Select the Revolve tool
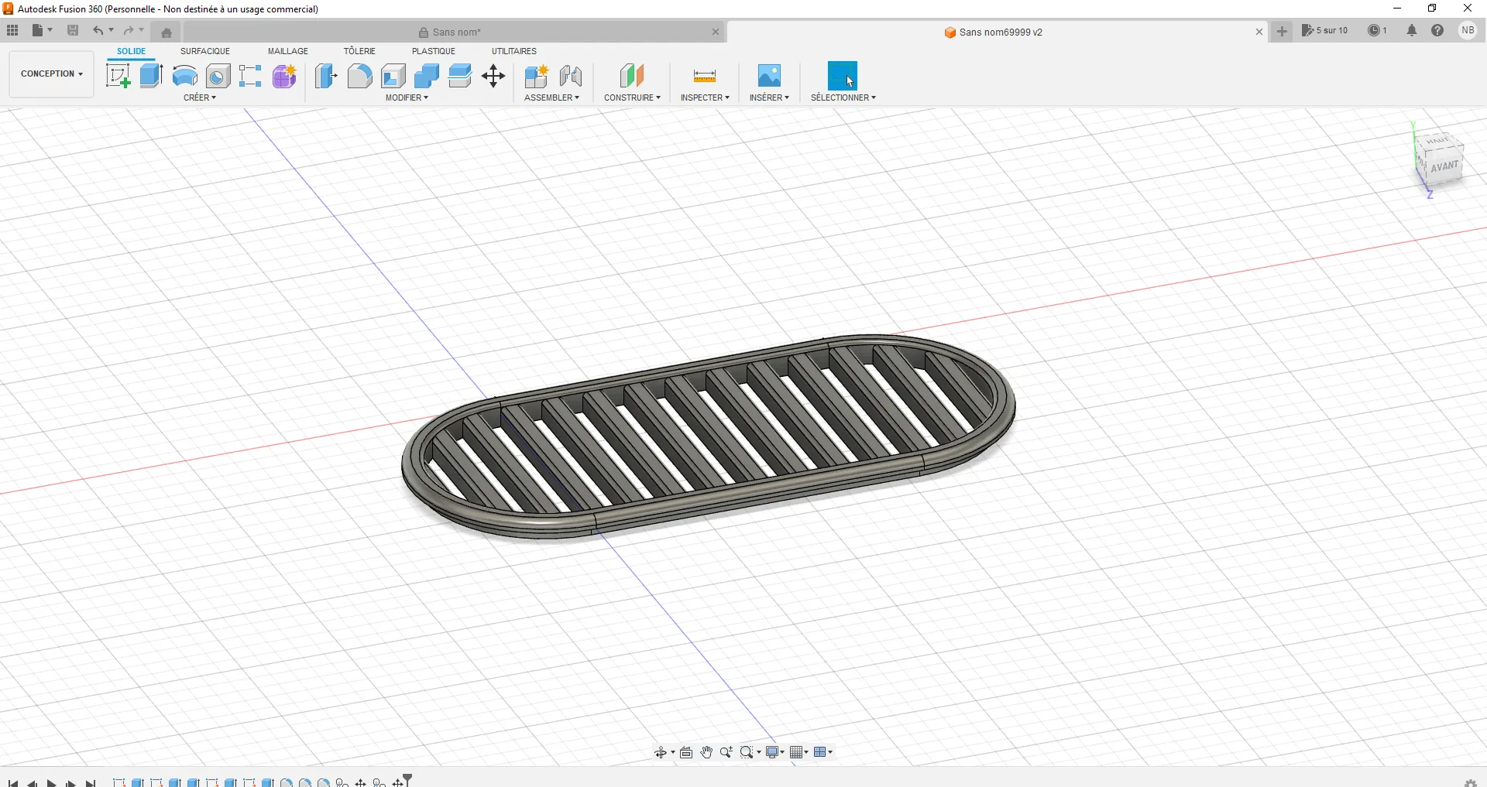The image size is (1487, 787). [184, 76]
